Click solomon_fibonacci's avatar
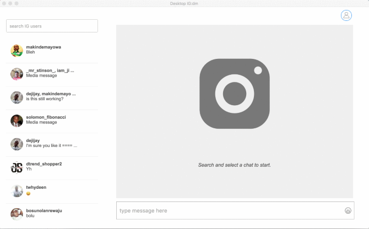369x229 pixels. click(17, 121)
